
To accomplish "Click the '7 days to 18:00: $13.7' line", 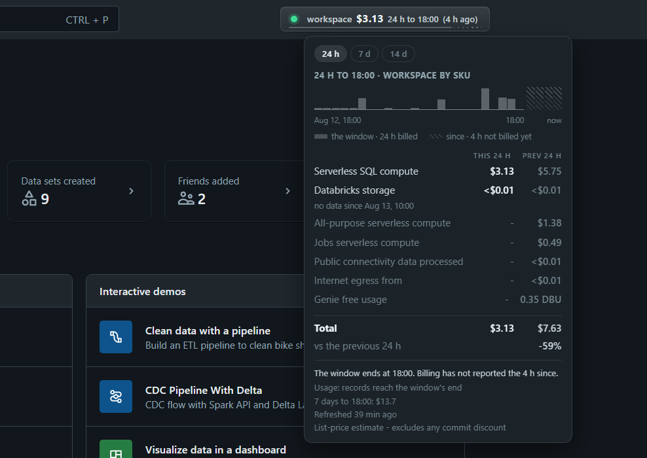I will (x=355, y=401).
